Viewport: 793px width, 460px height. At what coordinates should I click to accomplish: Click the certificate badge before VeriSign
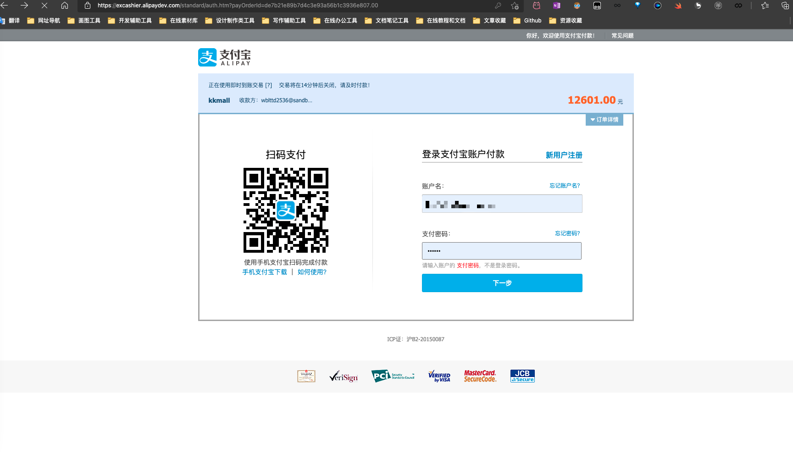tap(306, 376)
